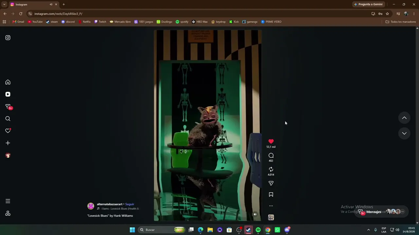Unlike the reel with the red heart
This screenshot has width=419, height=235.
coord(271,141)
